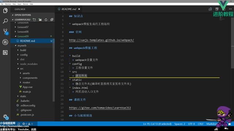This screenshot has width=234, height=131.
Task: Click New File icon in LEARNVUEJS2 header
Action: tap(34, 20)
